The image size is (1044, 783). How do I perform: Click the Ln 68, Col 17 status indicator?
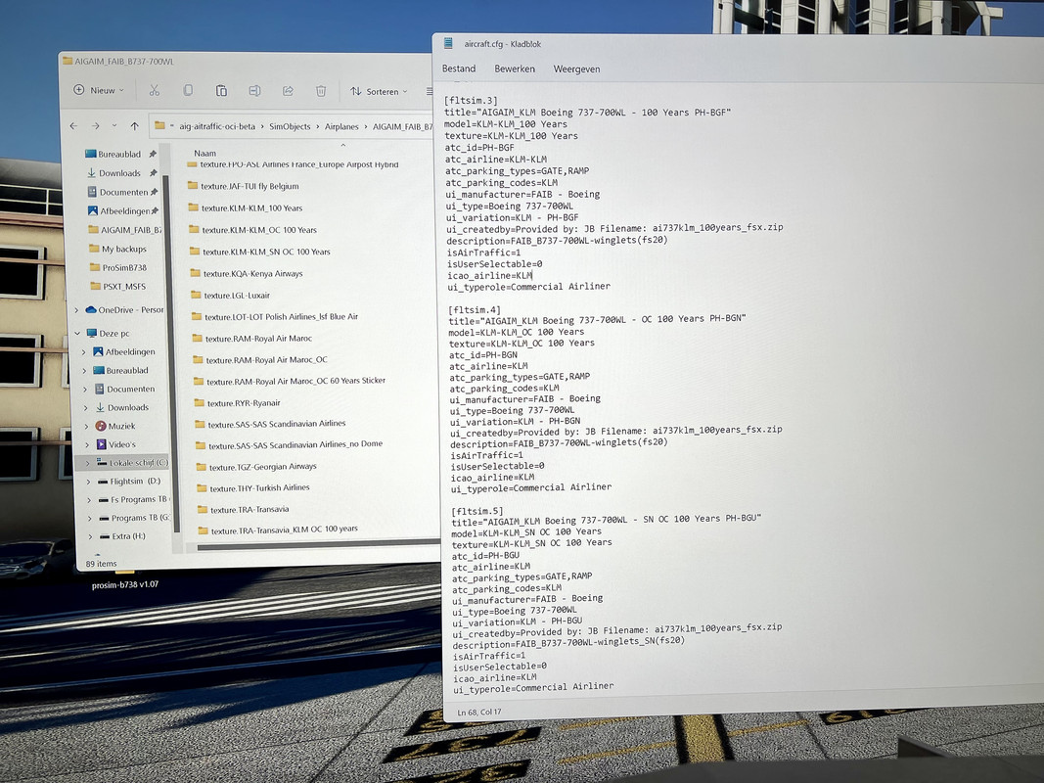tap(479, 712)
